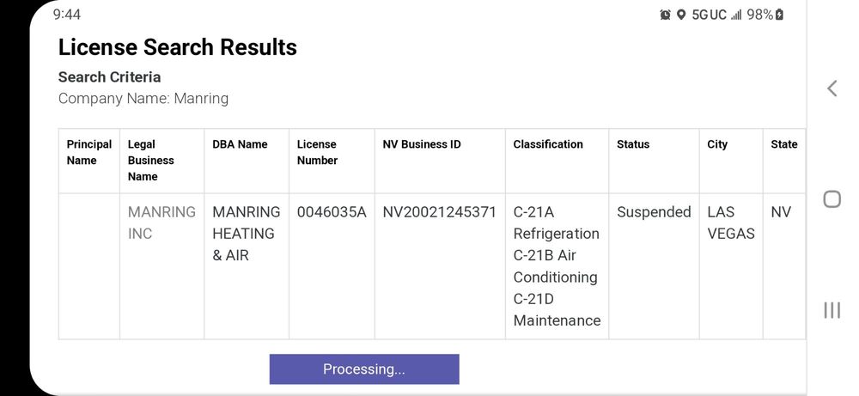Screen dimensions: 859x396
Task: Select NV Business ID NV20021245371
Action: click(x=439, y=212)
